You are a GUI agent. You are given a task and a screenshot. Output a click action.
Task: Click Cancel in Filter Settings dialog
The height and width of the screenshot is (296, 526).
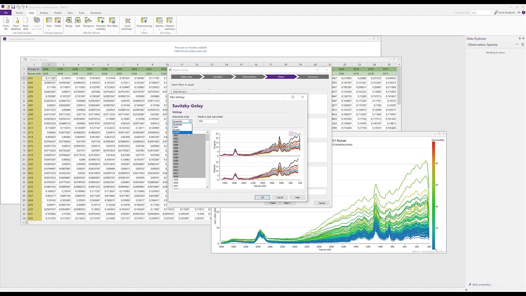[280, 197]
